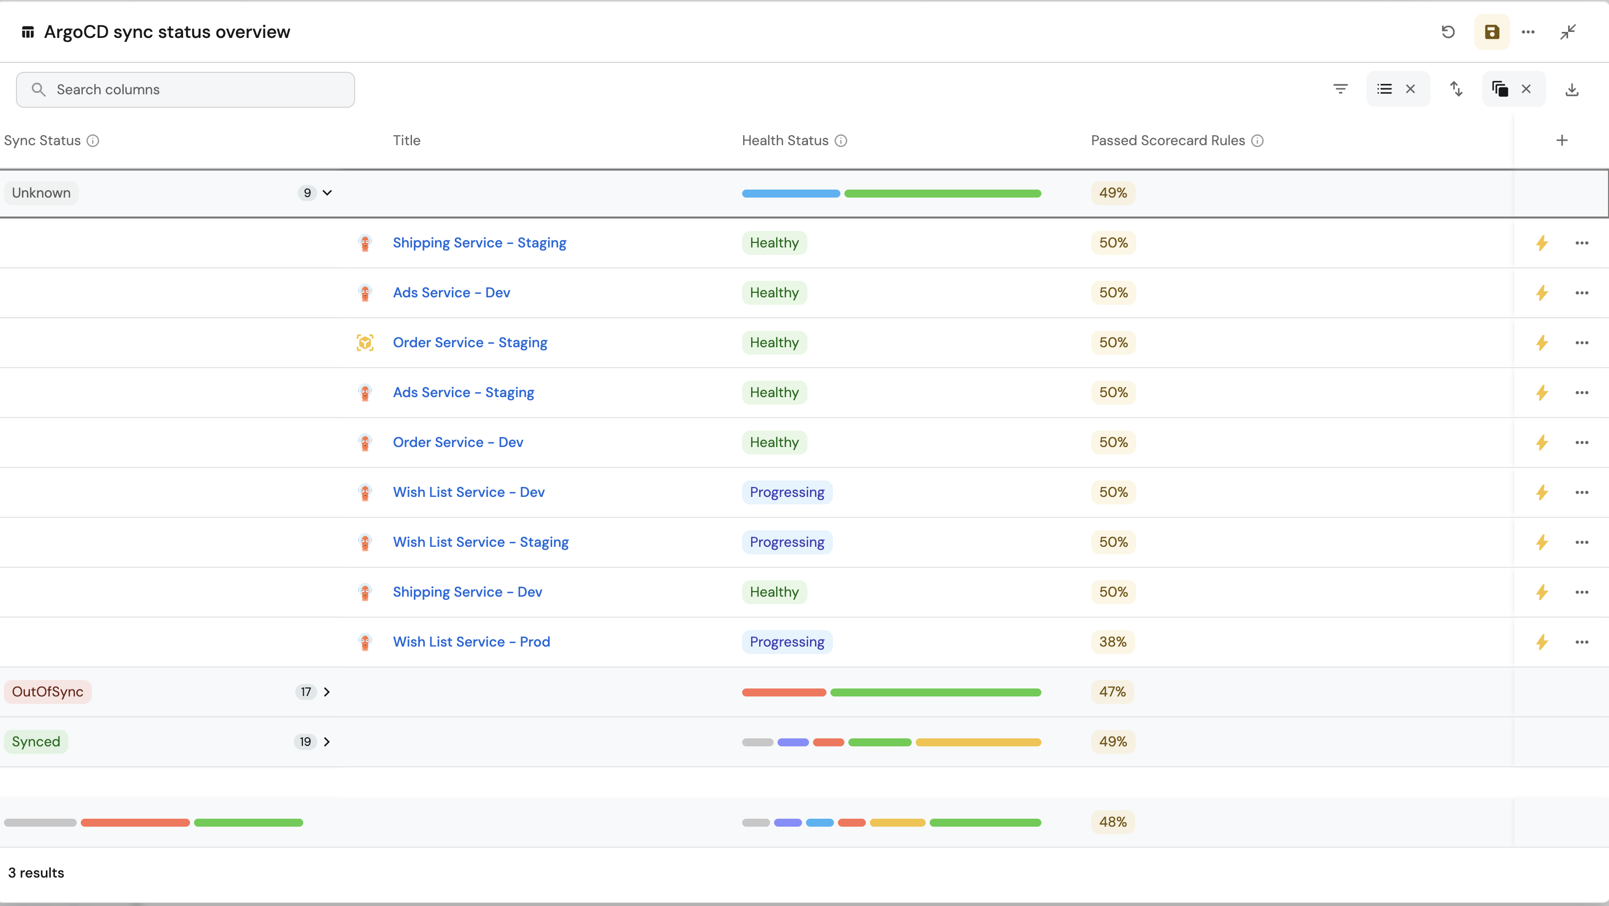Collapse the Unknown sync status group
Screen dimensions: 1609x906
click(327, 193)
